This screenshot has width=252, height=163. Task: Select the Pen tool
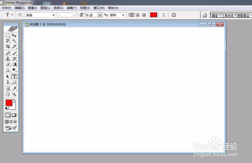pos(8,82)
